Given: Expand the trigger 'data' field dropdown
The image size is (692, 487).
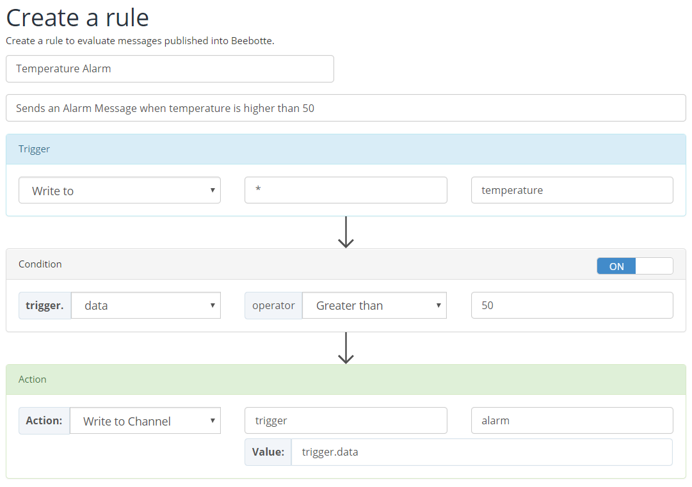Looking at the screenshot, I should [145, 306].
